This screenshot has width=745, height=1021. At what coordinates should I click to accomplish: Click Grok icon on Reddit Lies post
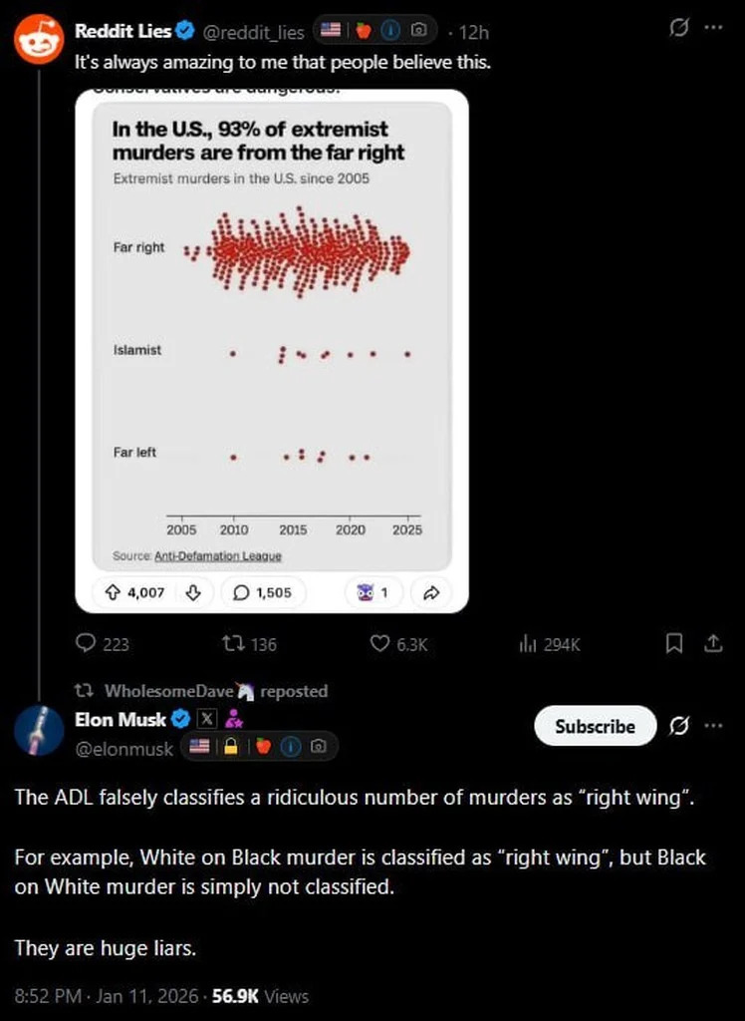coord(679,27)
